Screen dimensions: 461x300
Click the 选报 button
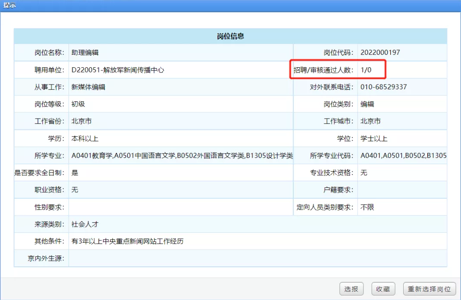click(x=351, y=289)
